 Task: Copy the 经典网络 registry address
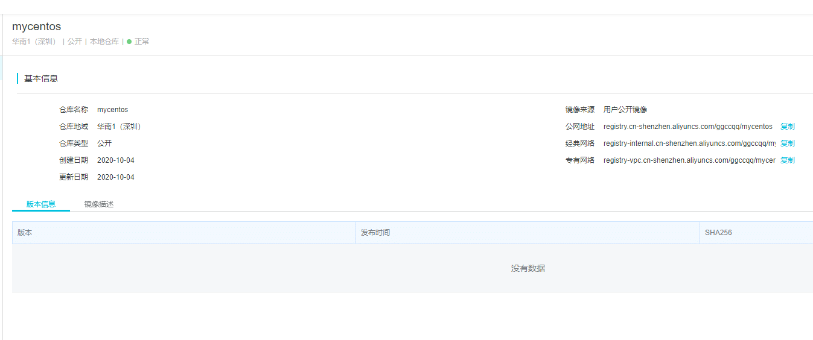click(787, 143)
